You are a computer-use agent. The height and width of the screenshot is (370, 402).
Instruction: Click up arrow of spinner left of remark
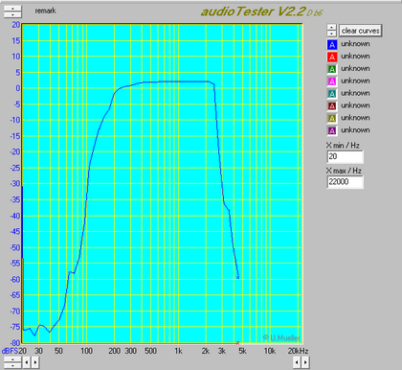12,9
